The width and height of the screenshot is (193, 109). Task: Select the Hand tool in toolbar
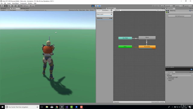pos(2,6)
